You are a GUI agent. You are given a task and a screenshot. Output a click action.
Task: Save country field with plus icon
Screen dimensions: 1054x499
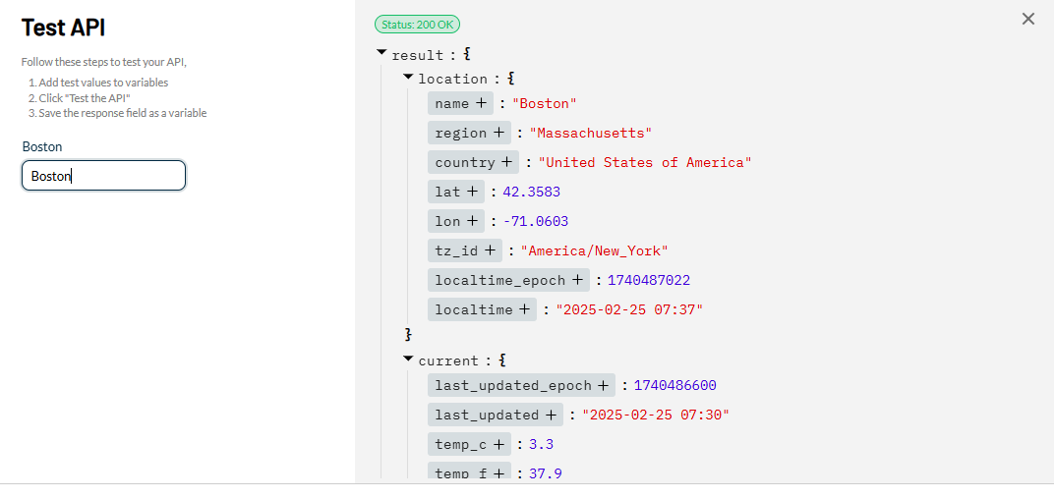506,162
